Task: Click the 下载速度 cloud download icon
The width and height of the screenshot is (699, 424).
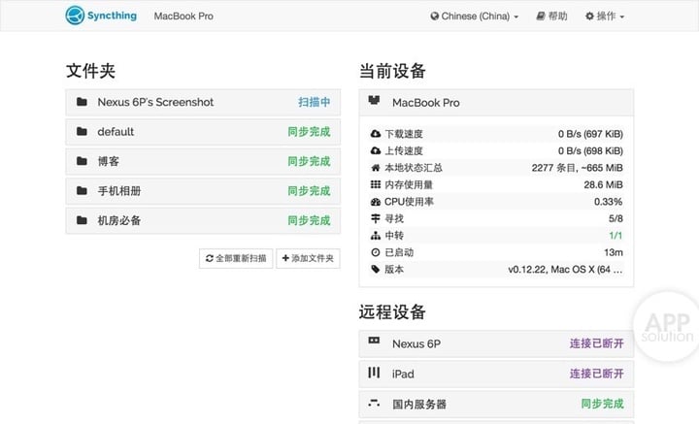Action: [x=376, y=134]
